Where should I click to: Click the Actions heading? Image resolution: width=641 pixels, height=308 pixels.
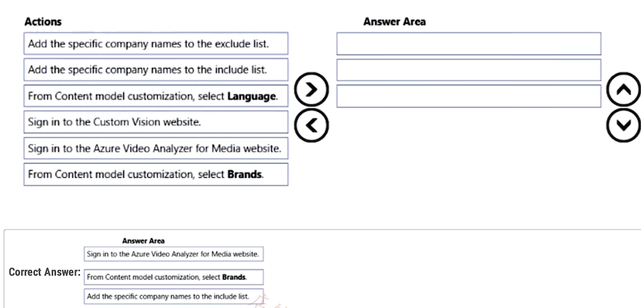[x=43, y=21]
